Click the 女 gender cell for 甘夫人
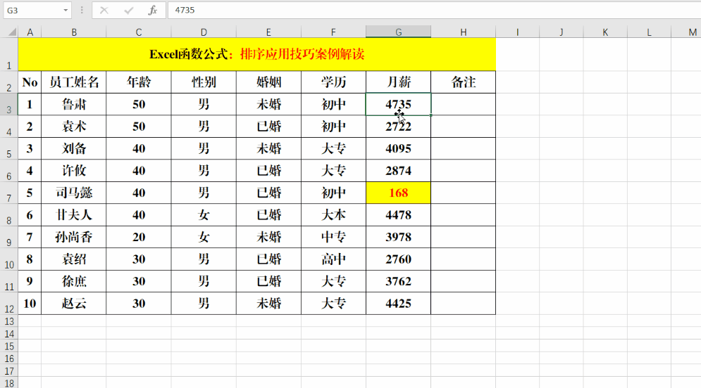 (x=204, y=215)
